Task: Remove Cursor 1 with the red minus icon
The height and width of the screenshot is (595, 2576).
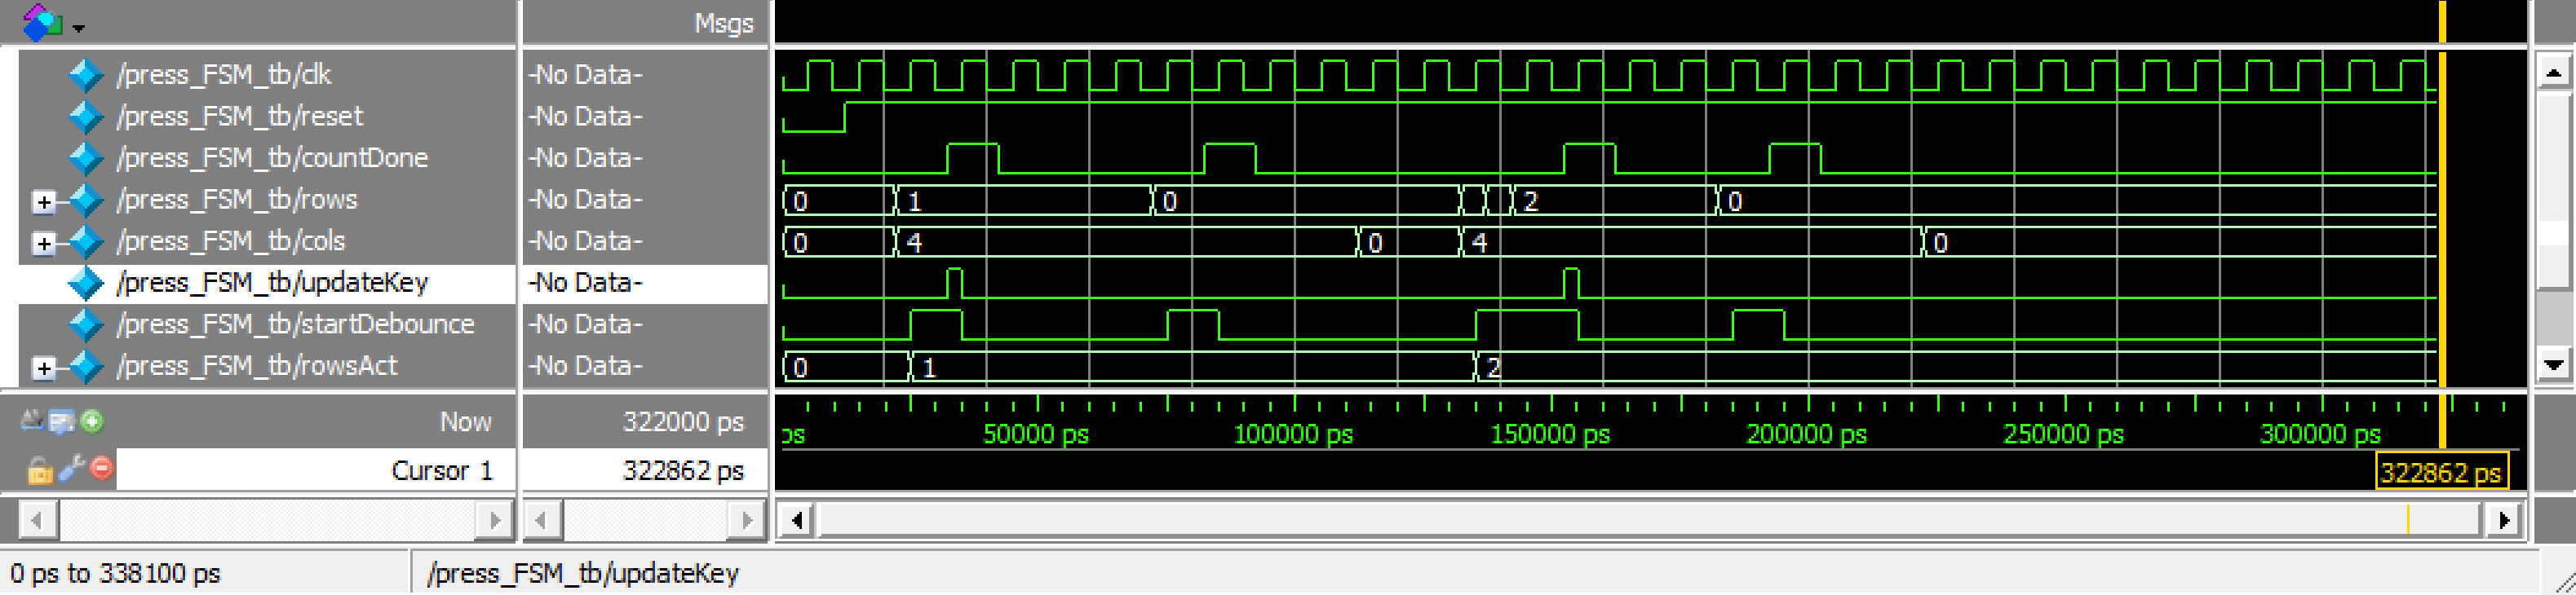Action: coord(102,468)
